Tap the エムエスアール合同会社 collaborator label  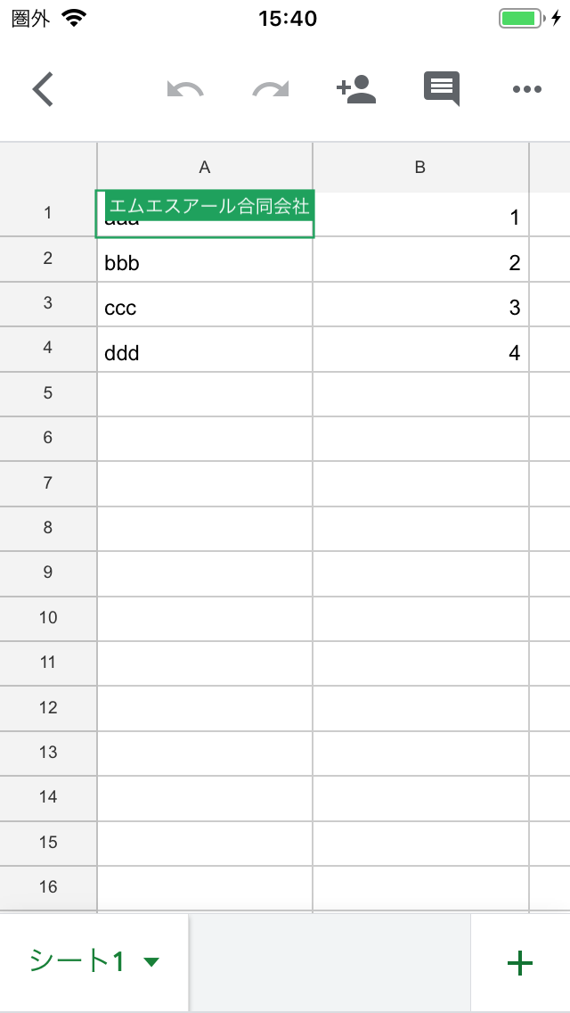[x=208, y=206]
